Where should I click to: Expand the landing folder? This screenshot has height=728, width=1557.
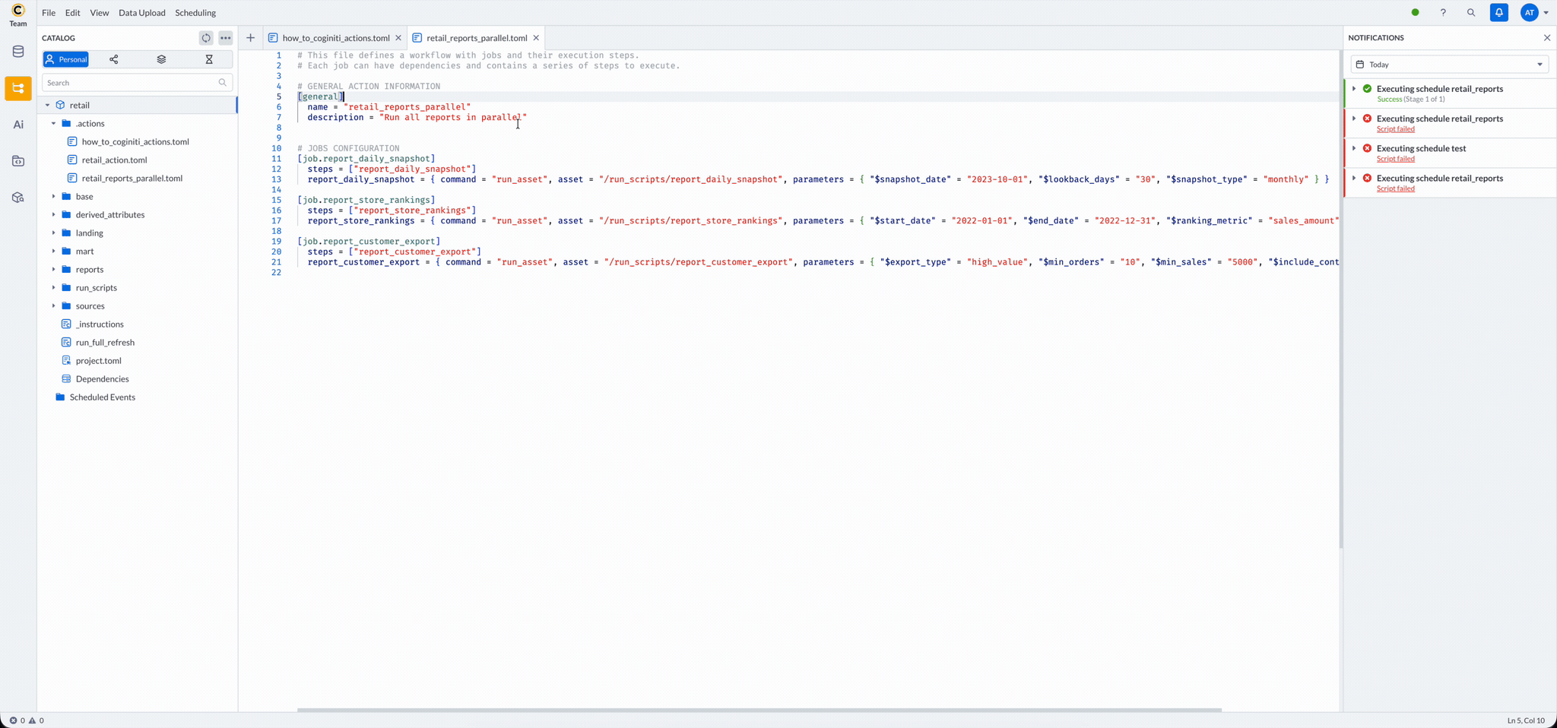53,233
